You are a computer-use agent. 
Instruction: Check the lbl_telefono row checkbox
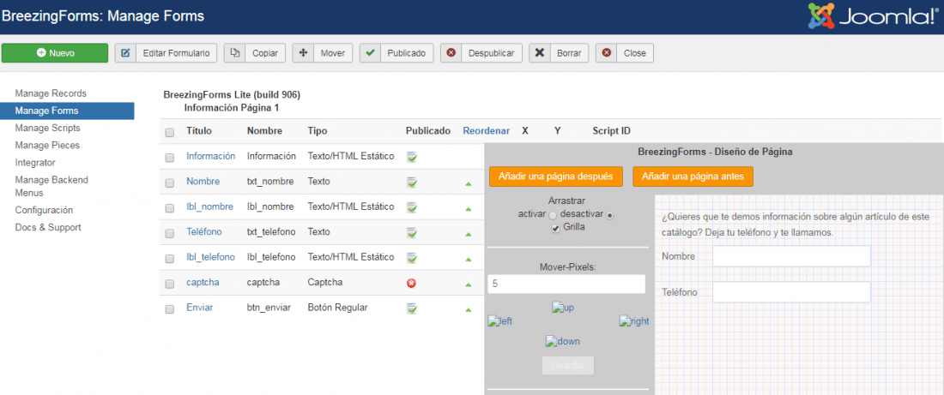[170, 259]
